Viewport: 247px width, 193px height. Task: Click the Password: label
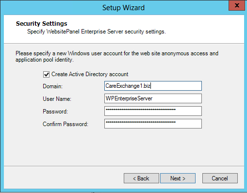click(55, 112)
